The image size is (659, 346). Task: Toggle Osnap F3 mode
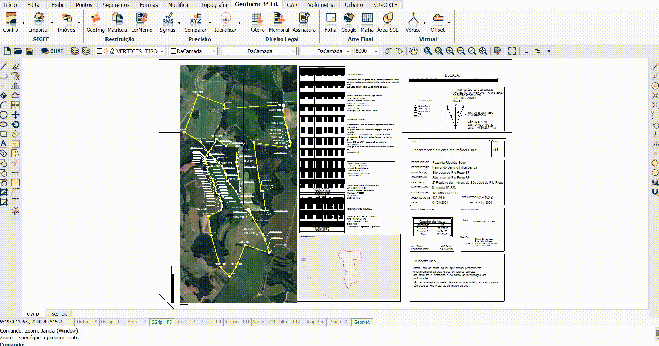coord(112,322)
